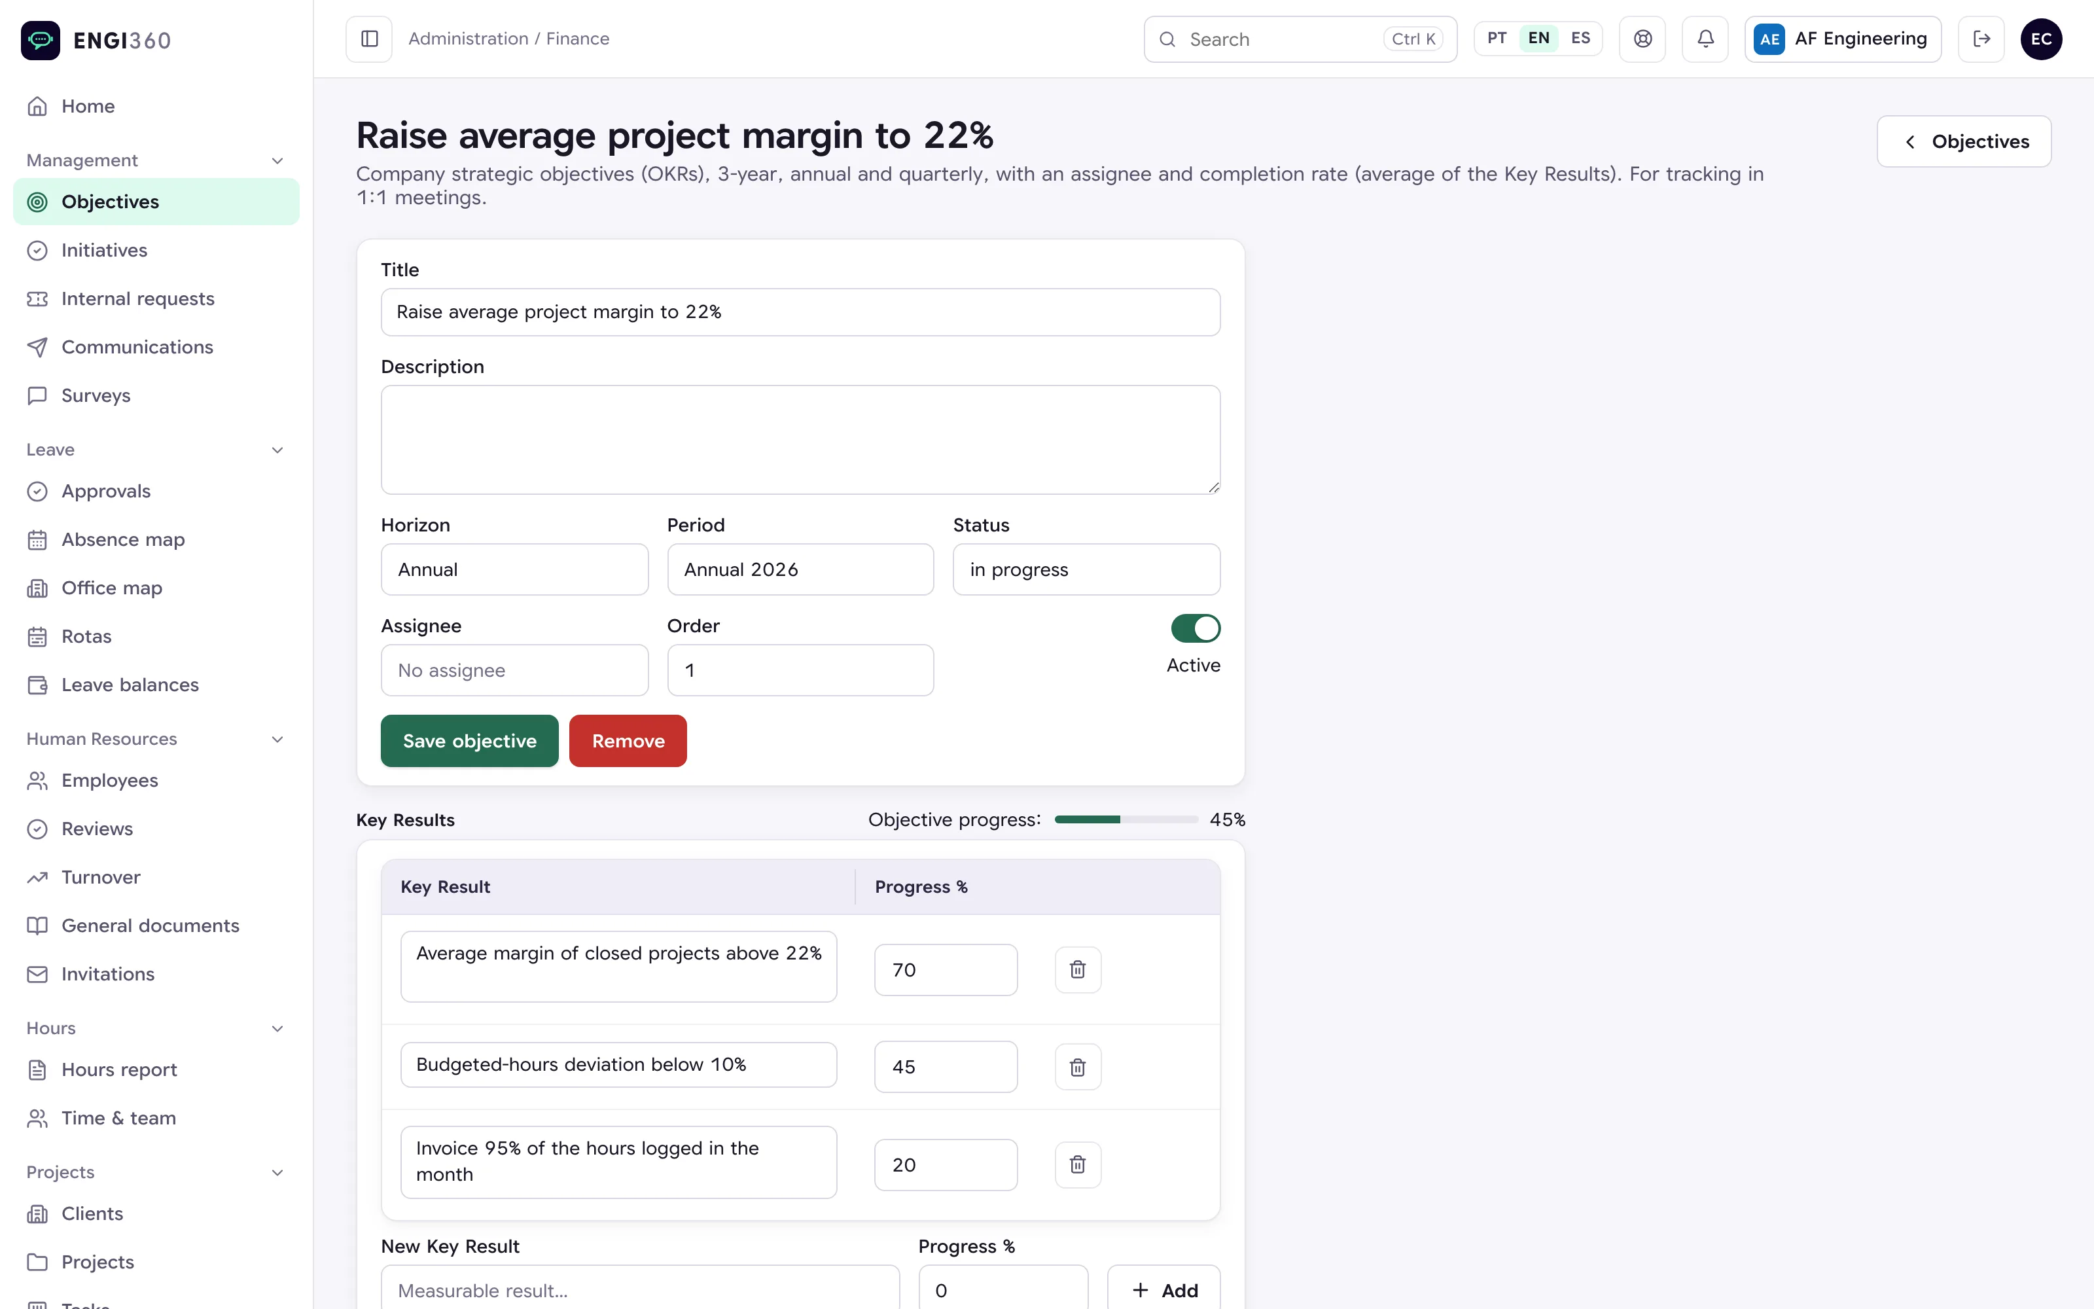The image size is (2094, 1309).
Task: Click the Clients building icon
Action: point(37,1213)
